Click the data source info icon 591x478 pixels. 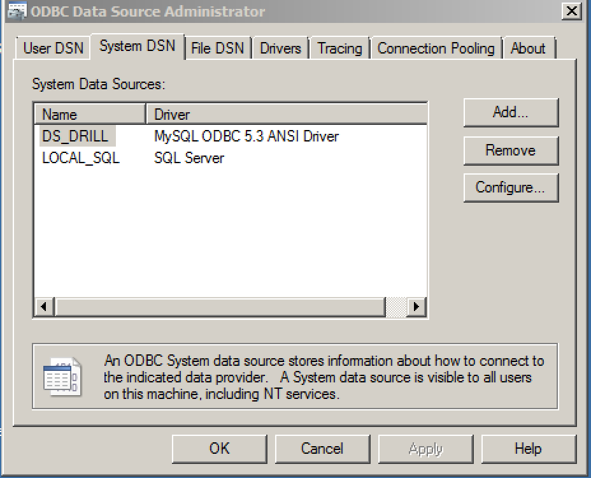point(62,377)
